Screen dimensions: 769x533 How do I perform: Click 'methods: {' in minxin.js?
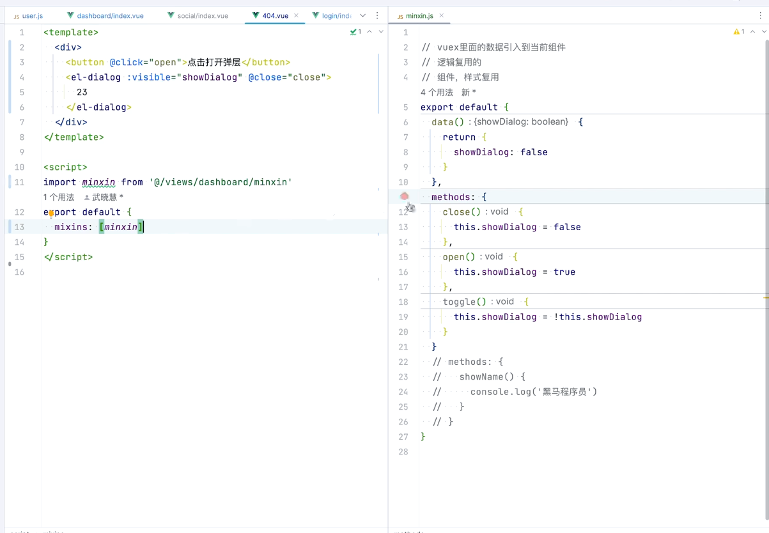click(x=459, y=197)
